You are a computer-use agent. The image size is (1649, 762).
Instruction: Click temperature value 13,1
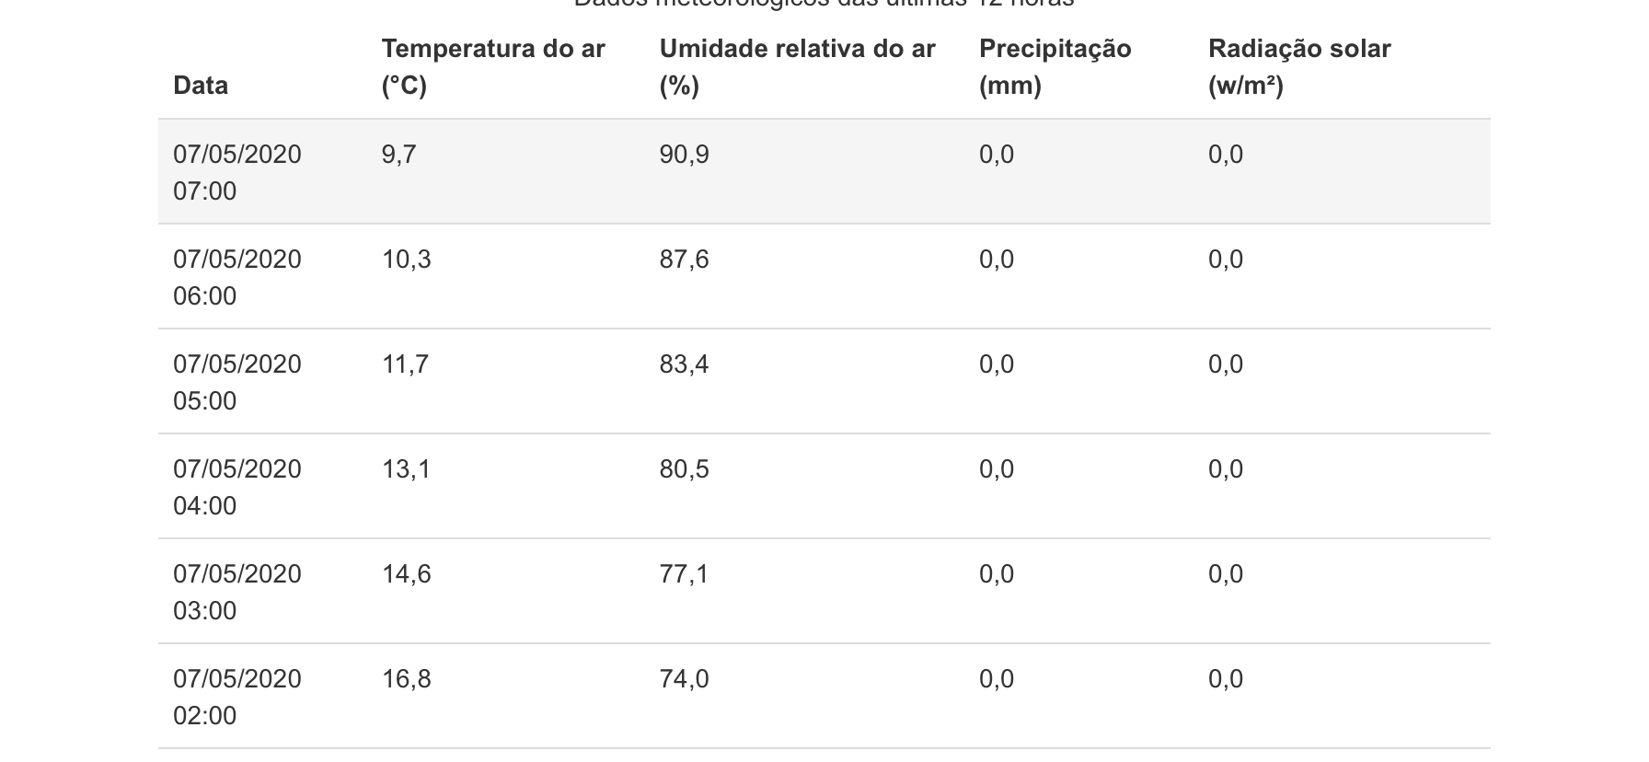407,468
